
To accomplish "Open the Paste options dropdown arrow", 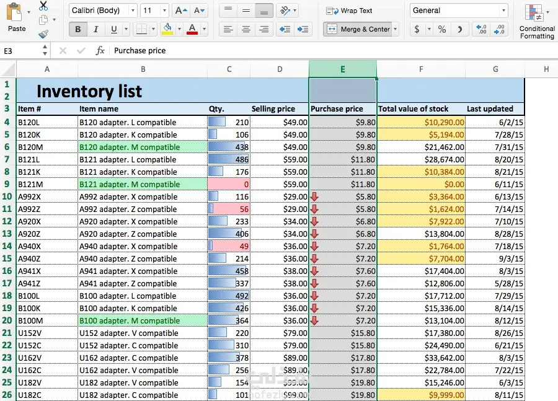I will 29,12.
